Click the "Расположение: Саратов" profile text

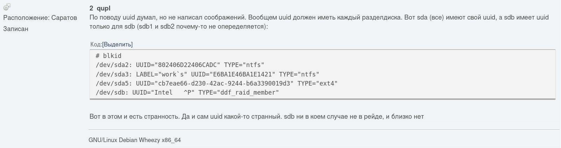(40, 17)
